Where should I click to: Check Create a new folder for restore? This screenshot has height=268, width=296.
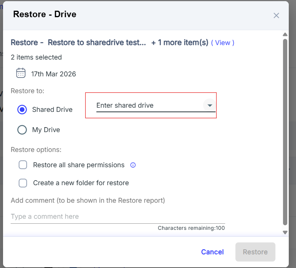tap(23, 183)
